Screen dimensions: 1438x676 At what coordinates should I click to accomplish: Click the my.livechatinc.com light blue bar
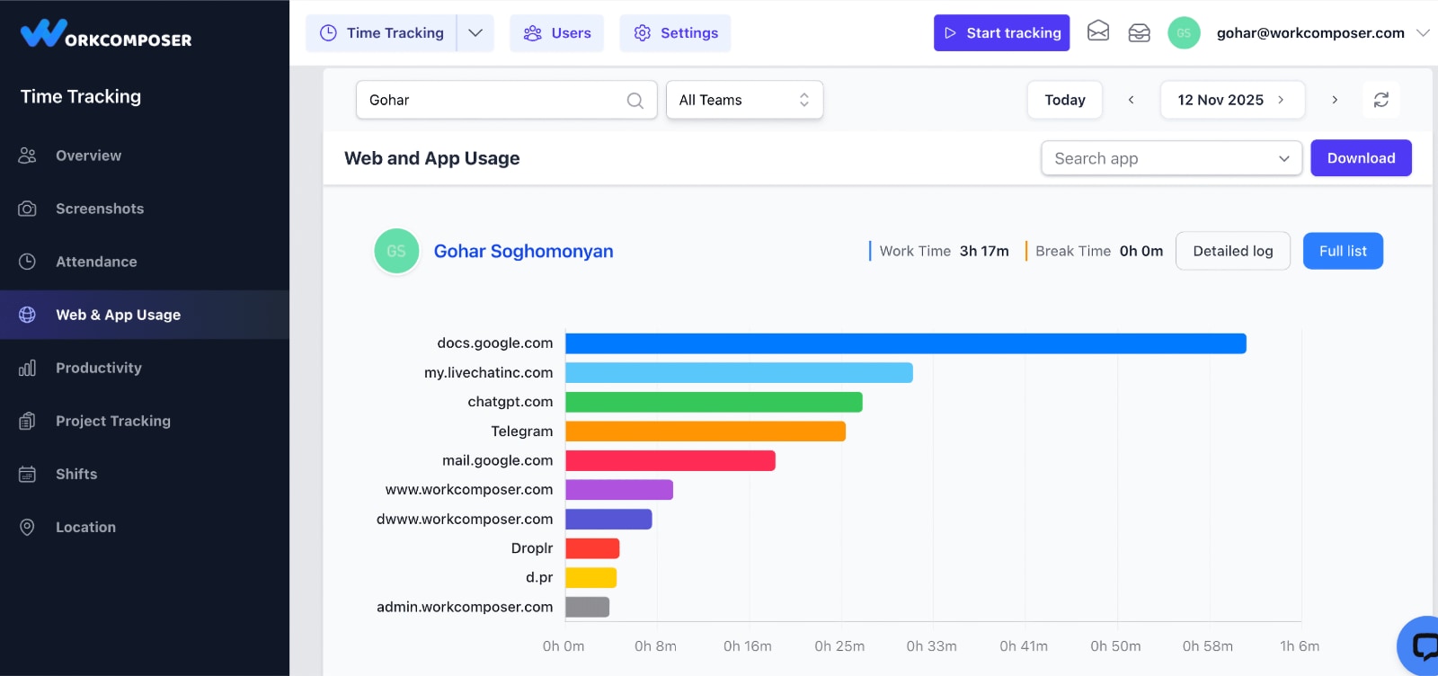coord(739,373)
